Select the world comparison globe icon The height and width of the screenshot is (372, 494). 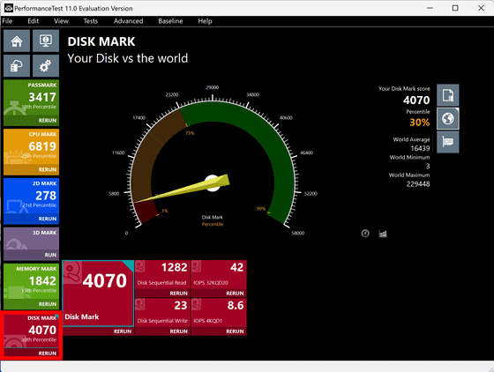[x=448, y=119]
